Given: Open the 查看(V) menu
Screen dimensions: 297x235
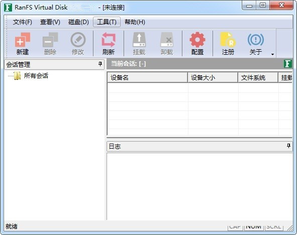Looking at the screenshot, I should [50, 22].
